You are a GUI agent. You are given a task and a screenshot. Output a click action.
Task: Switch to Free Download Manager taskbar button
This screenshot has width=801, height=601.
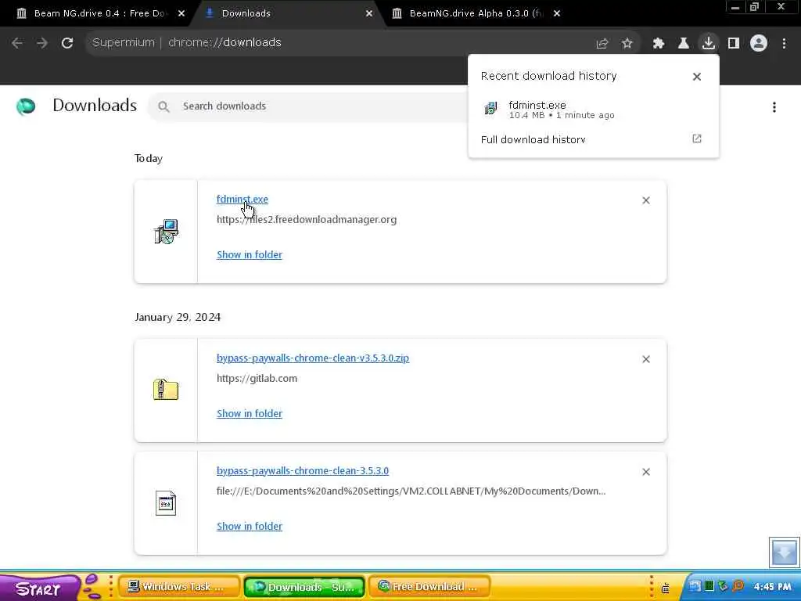[x=429, y=587]
